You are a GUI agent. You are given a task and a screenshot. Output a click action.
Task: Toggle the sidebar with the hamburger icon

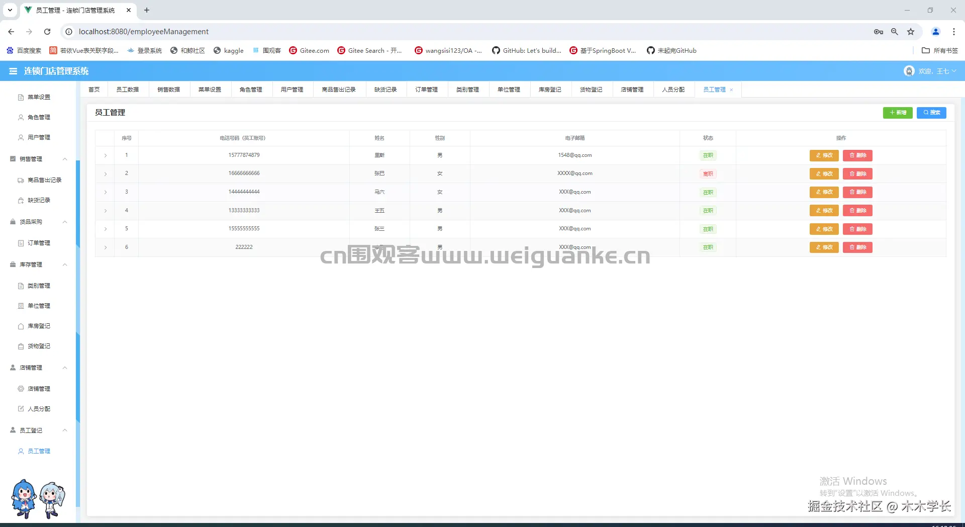pos(13,71)
